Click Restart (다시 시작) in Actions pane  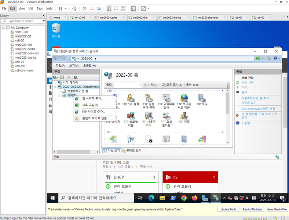click(x=248, y=83)
